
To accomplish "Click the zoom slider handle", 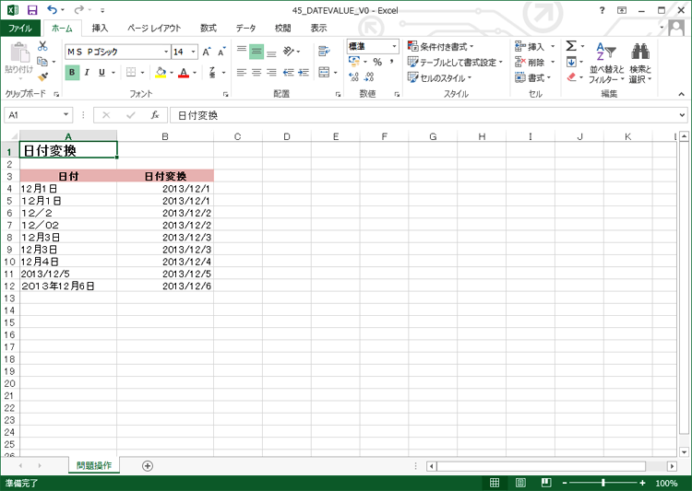I will click(x=603, y=483).
